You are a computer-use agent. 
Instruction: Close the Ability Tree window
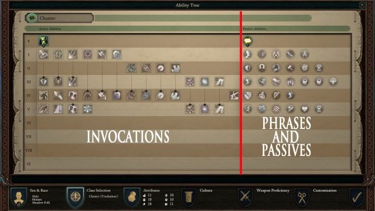[x=362, y=5]
